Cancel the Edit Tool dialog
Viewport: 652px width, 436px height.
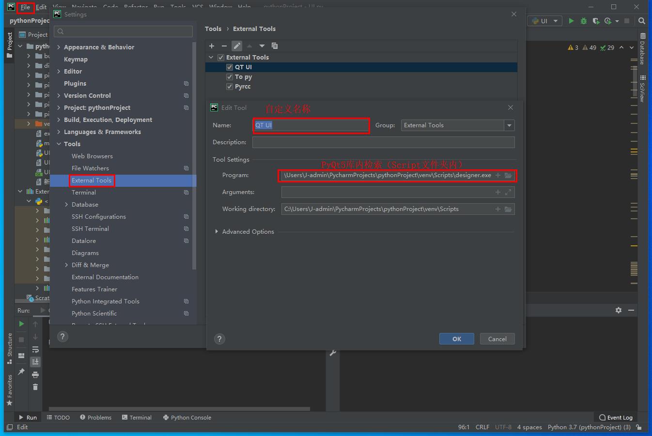pyautogui.click(x=497, y=339)
